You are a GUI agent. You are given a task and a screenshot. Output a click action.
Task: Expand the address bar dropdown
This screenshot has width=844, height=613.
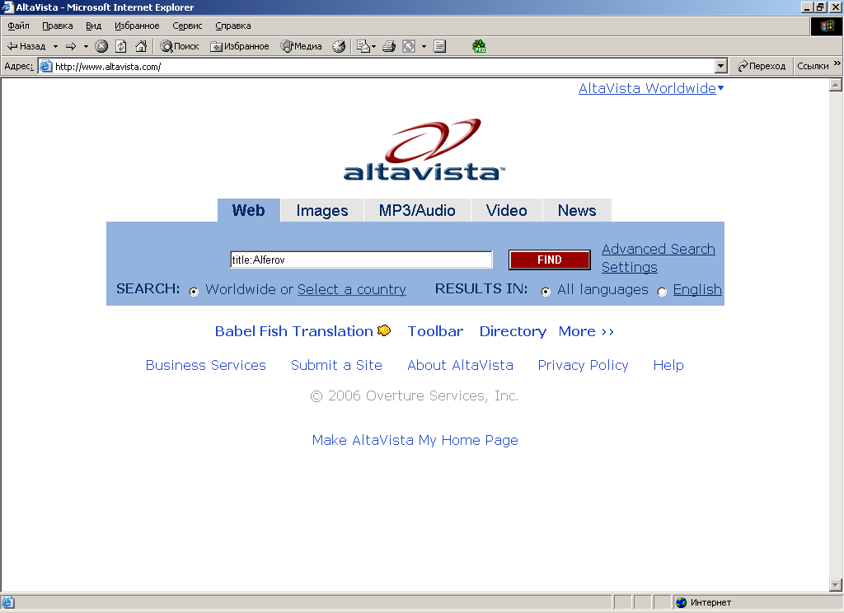(721, 66)
